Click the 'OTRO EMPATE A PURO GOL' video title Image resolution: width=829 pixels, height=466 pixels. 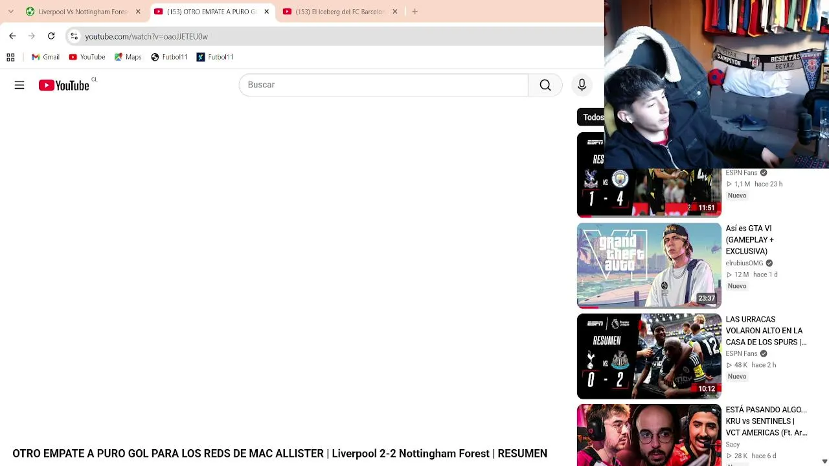click(280, 454)
